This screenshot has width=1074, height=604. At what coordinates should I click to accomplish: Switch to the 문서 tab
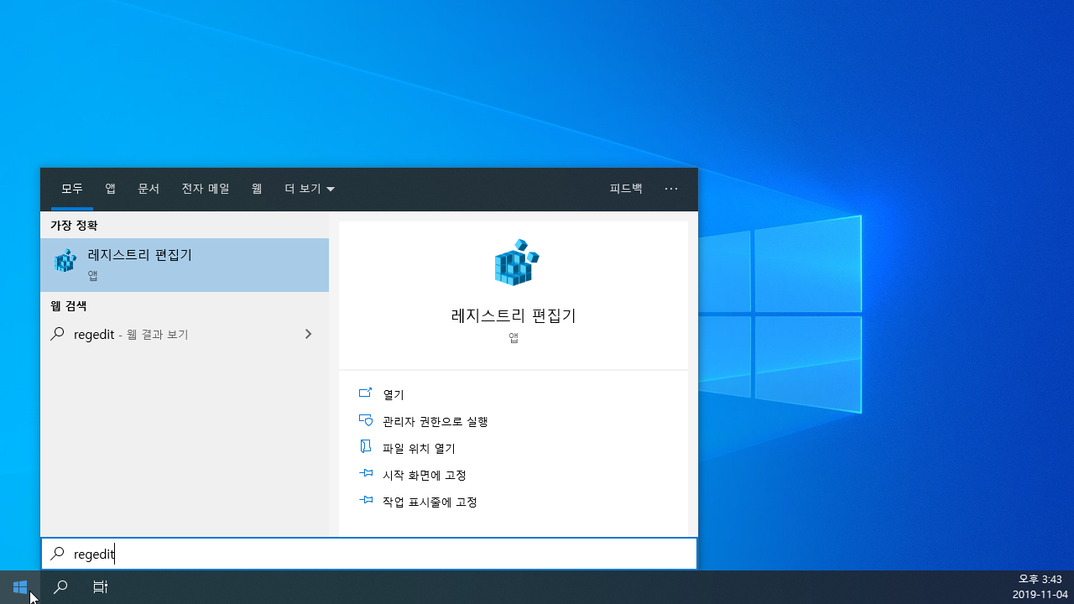click(x=149, y=189)
